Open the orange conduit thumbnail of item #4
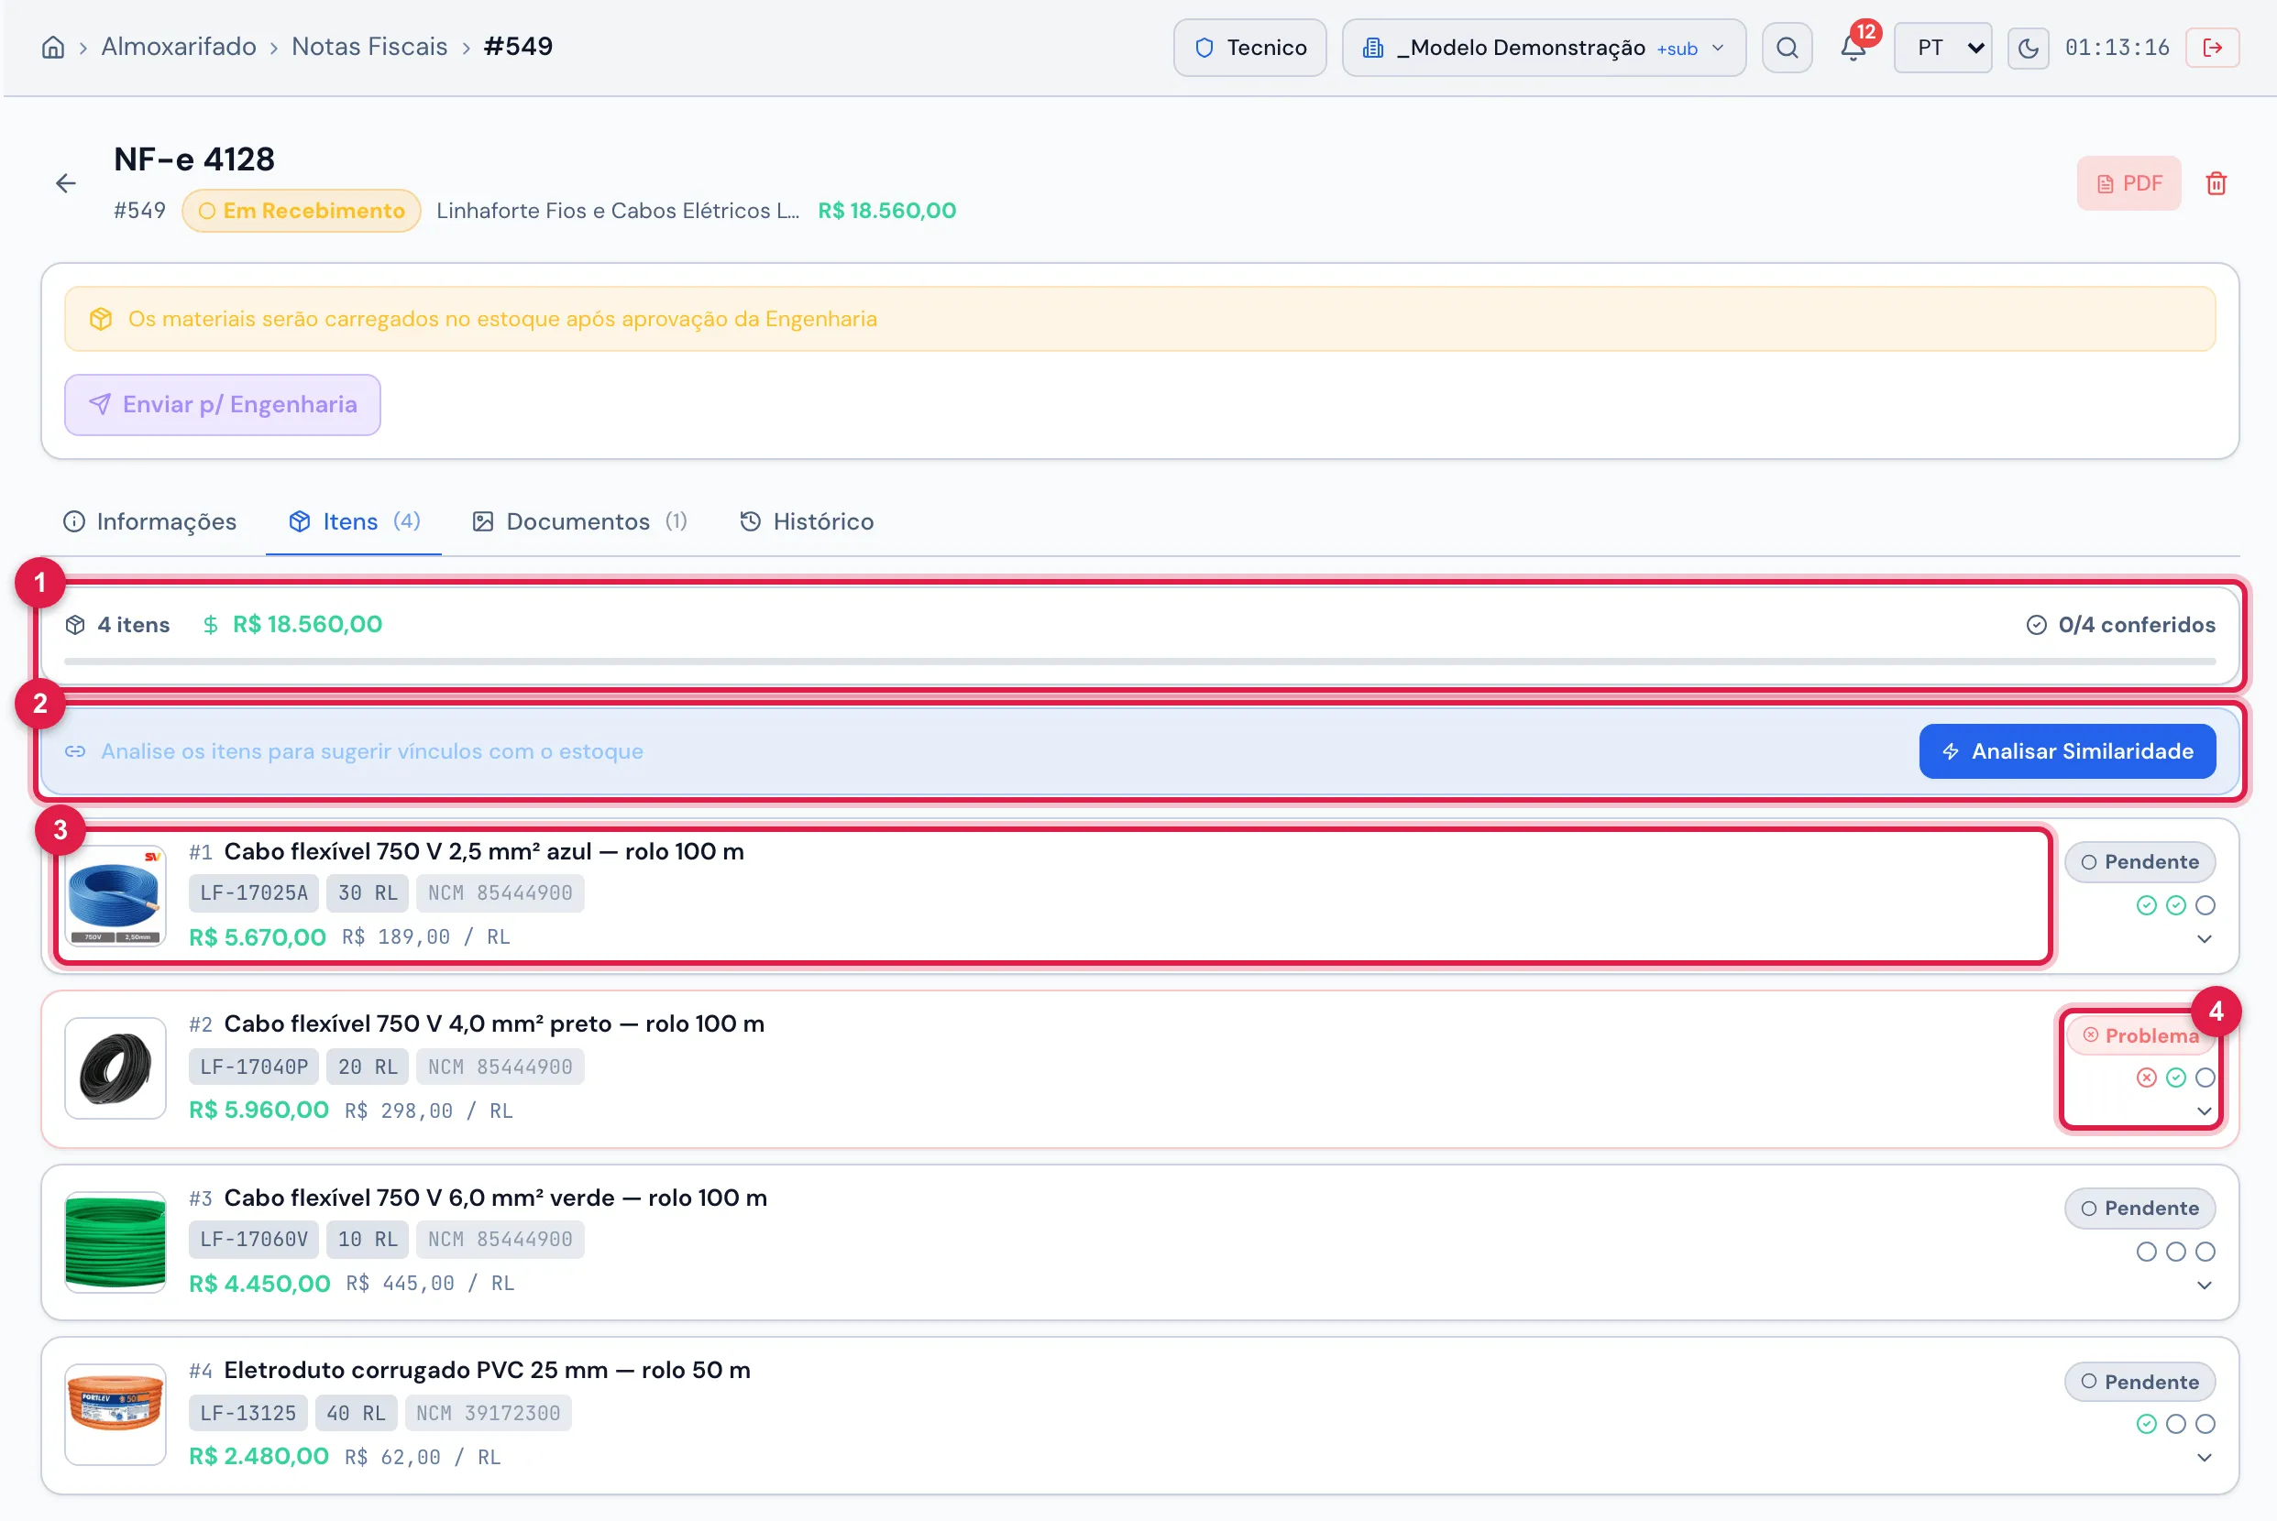The height and width of the screenshot is (1521, 2277). tap(115, 1415)
